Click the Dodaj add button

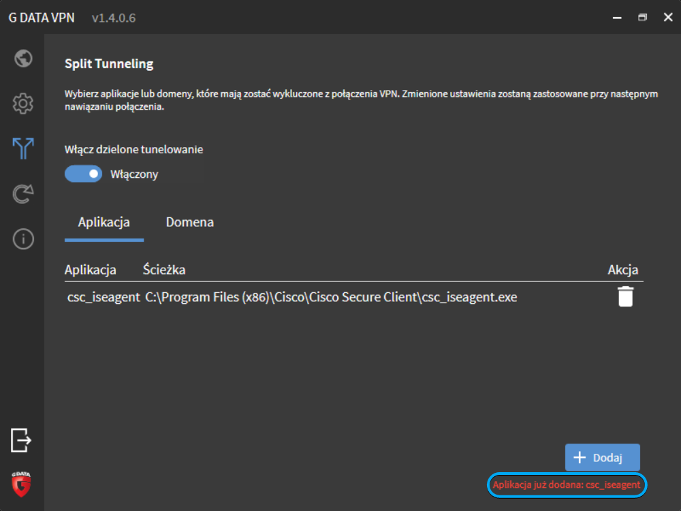click(603, 457)
